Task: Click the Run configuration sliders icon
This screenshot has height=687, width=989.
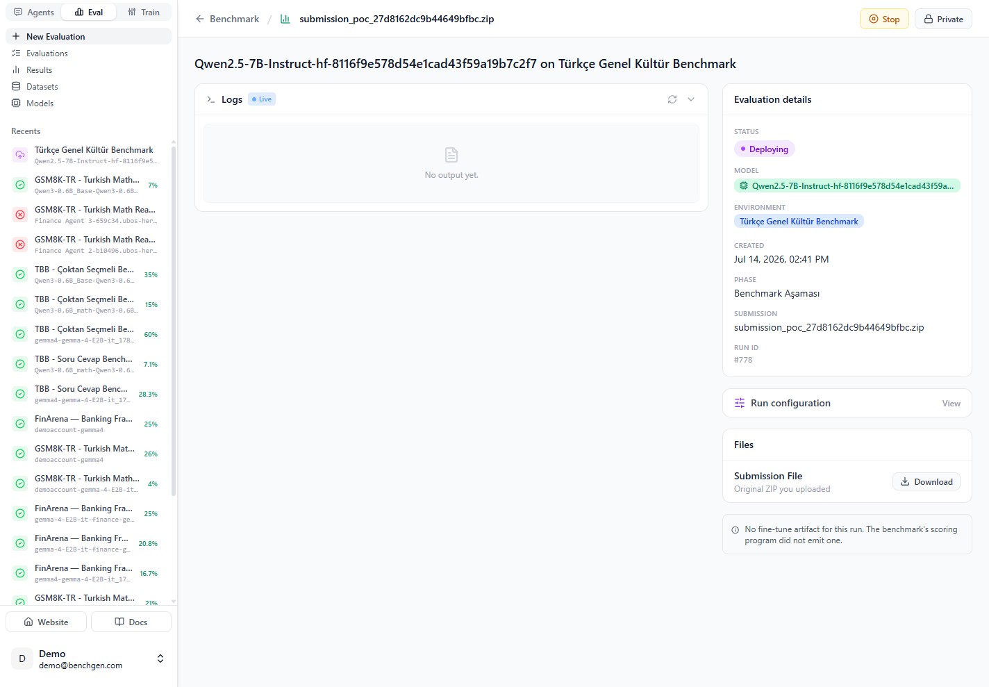Action: pyautogui.click(x=740, y=404)
